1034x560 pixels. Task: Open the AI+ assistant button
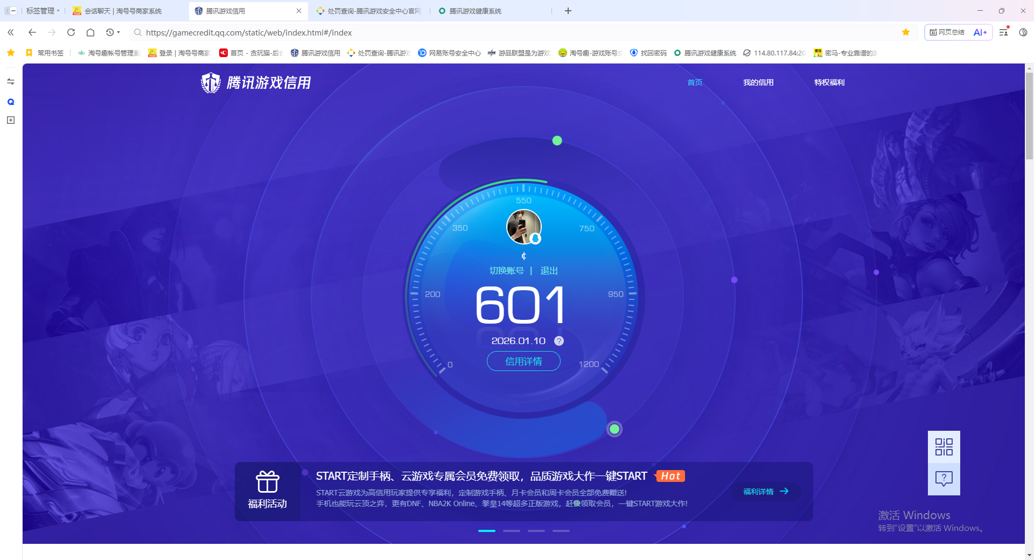tap(980, 32)
